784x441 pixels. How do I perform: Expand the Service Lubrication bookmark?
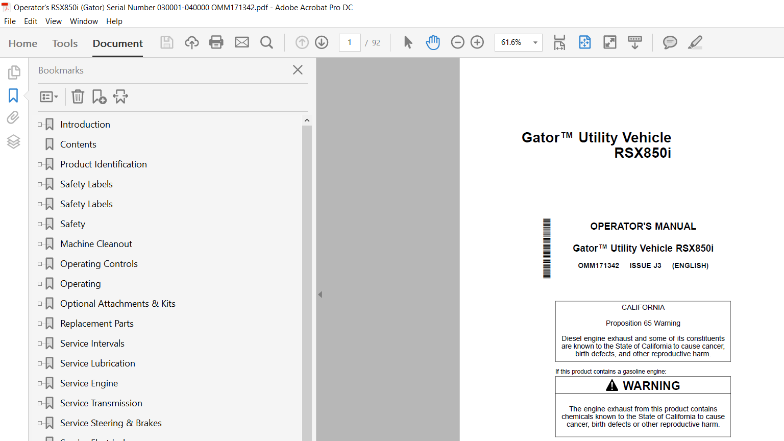pyautogui.click(x=40, y=363)
